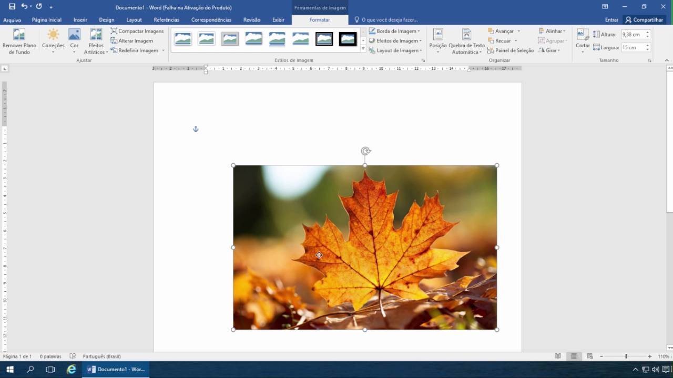Click the proofing check icon in status bar
Viewport: 673px width, 378px height.
pos(73,356)
